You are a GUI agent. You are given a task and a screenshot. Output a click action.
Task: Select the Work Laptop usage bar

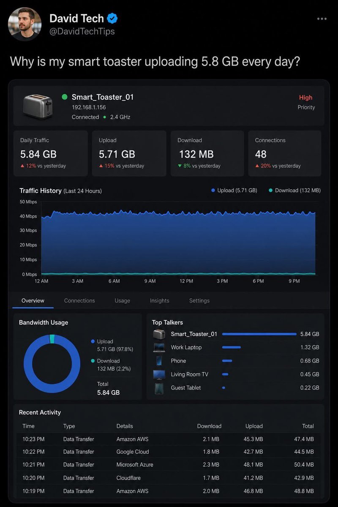(x=232, y=347)
